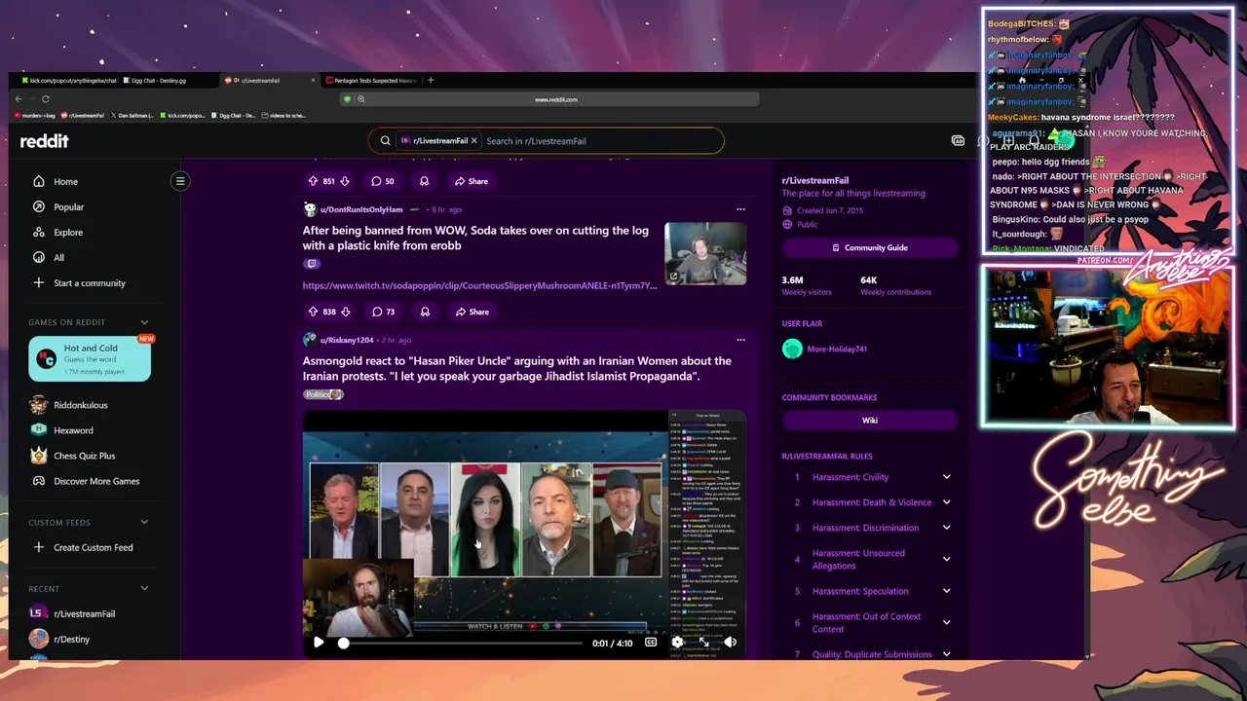Collapse the Recent section
Image resolution: width=1247 pixels, height=701 pixels.
(144, 589)
